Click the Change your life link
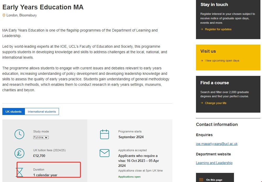The image size is (262, 182). [216, 103]
